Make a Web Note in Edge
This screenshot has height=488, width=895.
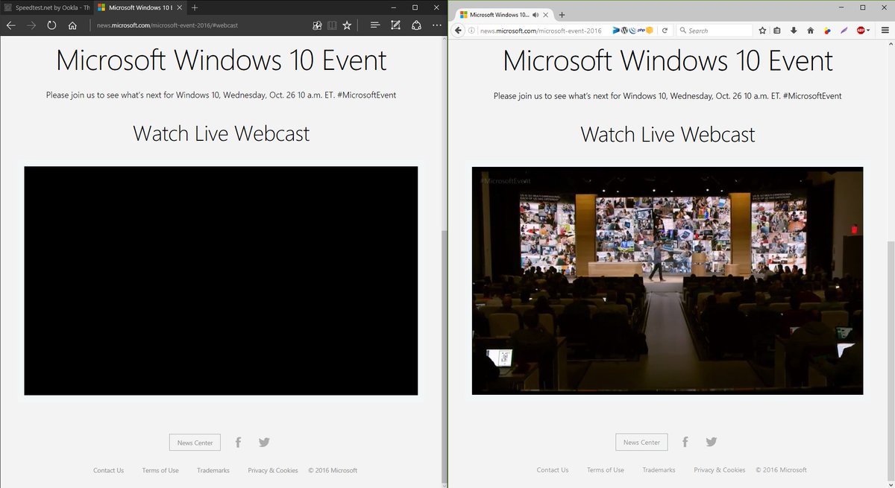click(x=395, y=25)
